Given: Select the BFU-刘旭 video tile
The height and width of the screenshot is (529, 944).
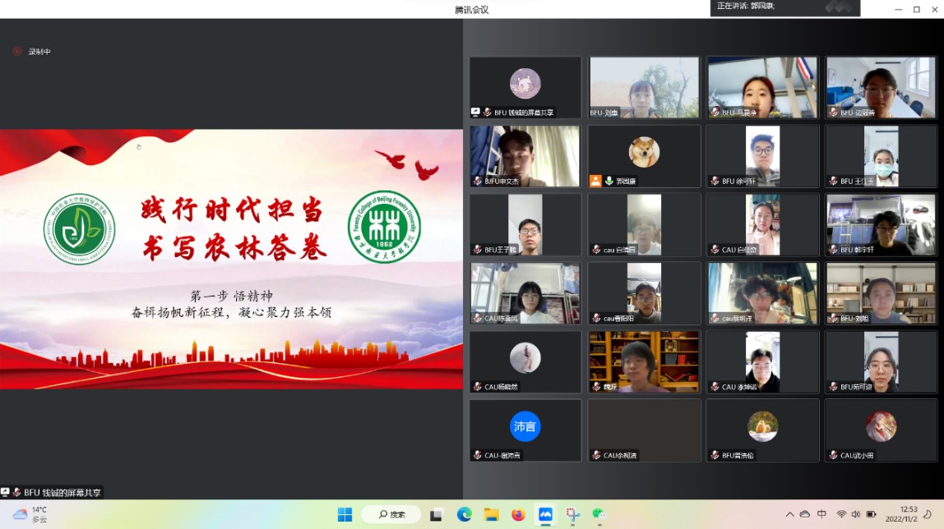Looking at the screenshot, I should pyautogui.click(x=881, y=293).
